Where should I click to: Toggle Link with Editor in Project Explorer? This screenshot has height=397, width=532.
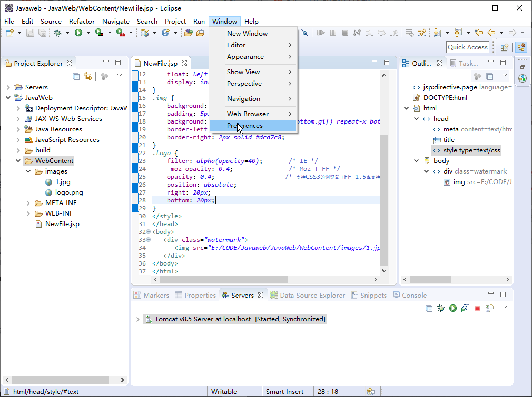(x=88, y=76)
